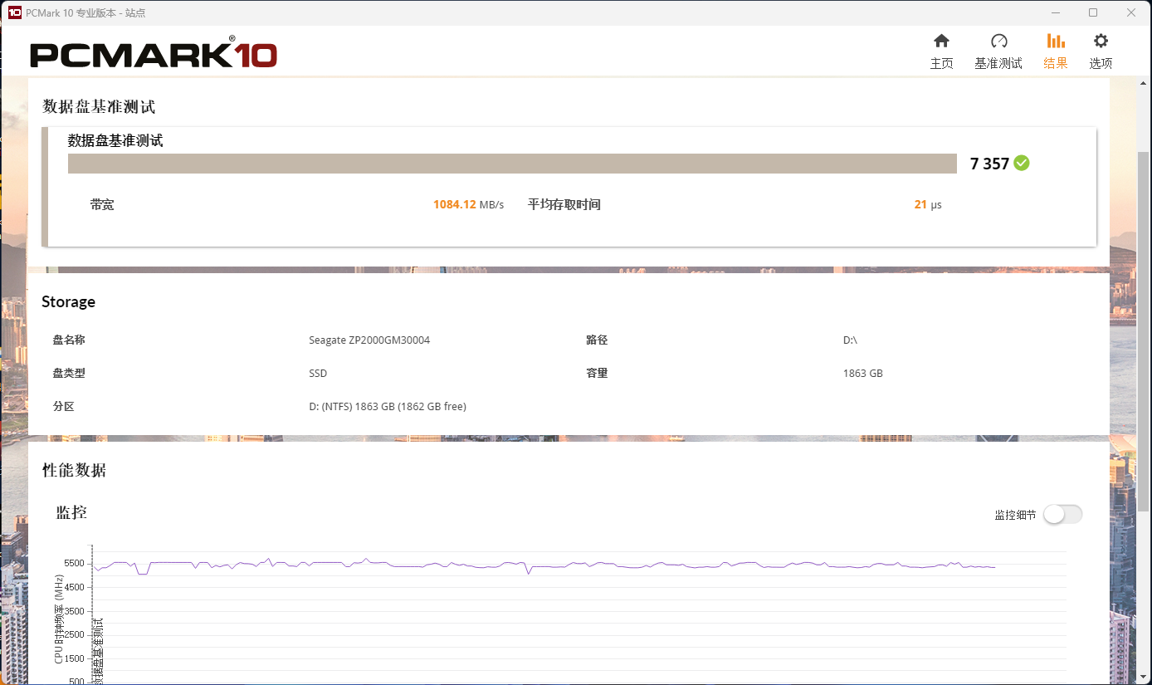Image resolution: width=1152 pixels, height=685 pixels.
Task: Open 选项 gear settings icon
Action: point(1101,42)
